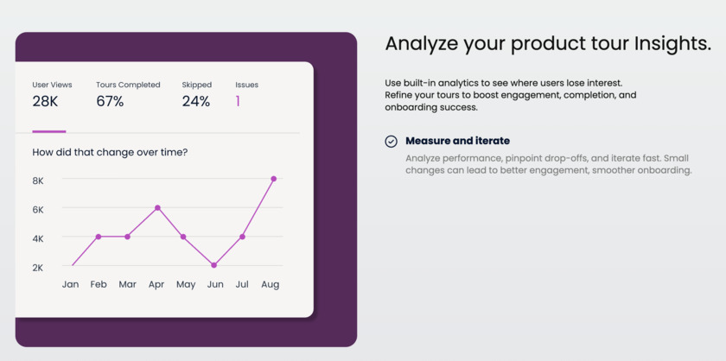Screen dimensions: 726x361
Task: Open the Issues metric showing 1
Action: 246,94
